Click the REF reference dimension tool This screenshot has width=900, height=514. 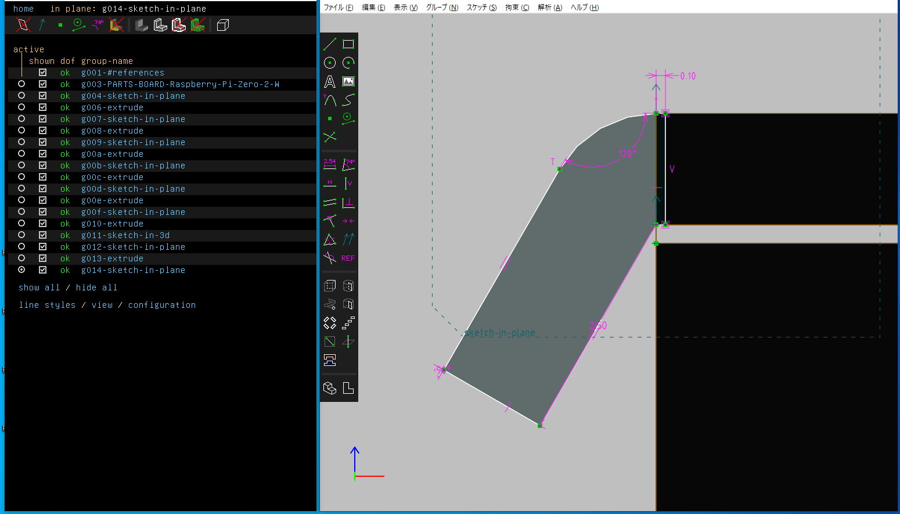(x=348, y=258)
